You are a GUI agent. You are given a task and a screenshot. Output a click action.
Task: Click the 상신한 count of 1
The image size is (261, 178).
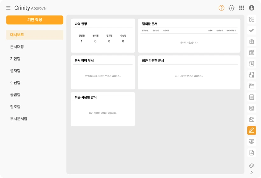pyautogui.click(x=81, y=41)
